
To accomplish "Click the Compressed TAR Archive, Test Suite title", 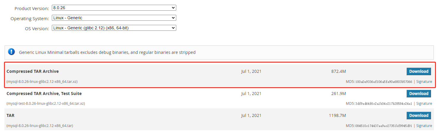I will coord(44,94).
